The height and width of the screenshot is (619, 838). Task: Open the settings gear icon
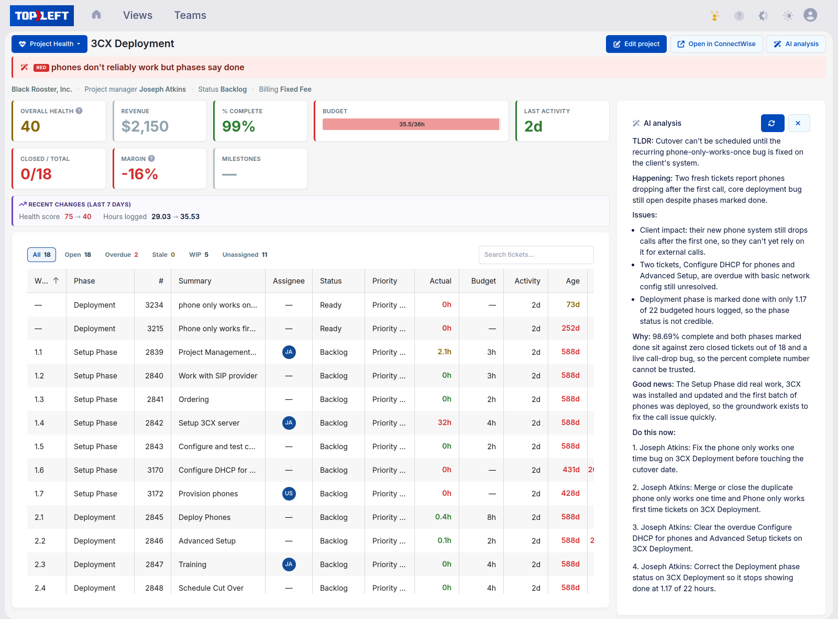[764, 16]
